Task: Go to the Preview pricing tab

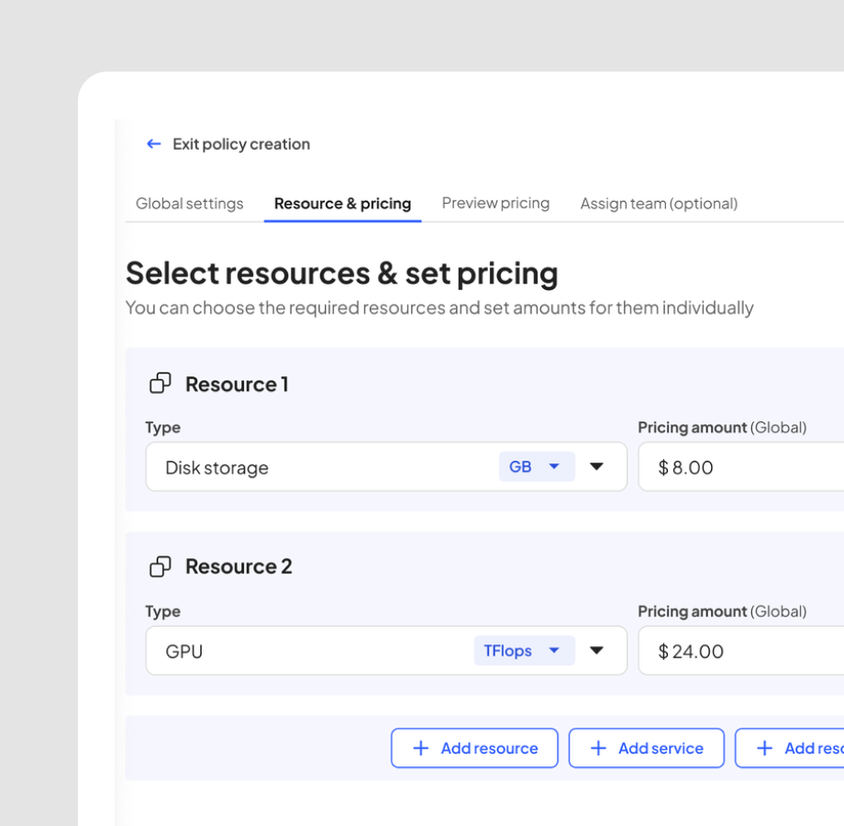Action: point(495,203)
